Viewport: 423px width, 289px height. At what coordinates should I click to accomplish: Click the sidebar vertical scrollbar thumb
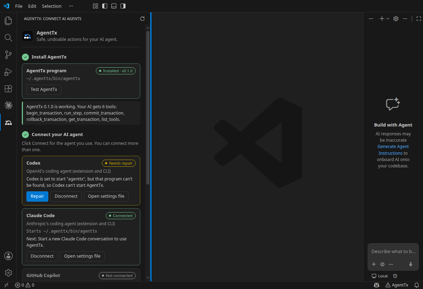(x=148, y=107)
